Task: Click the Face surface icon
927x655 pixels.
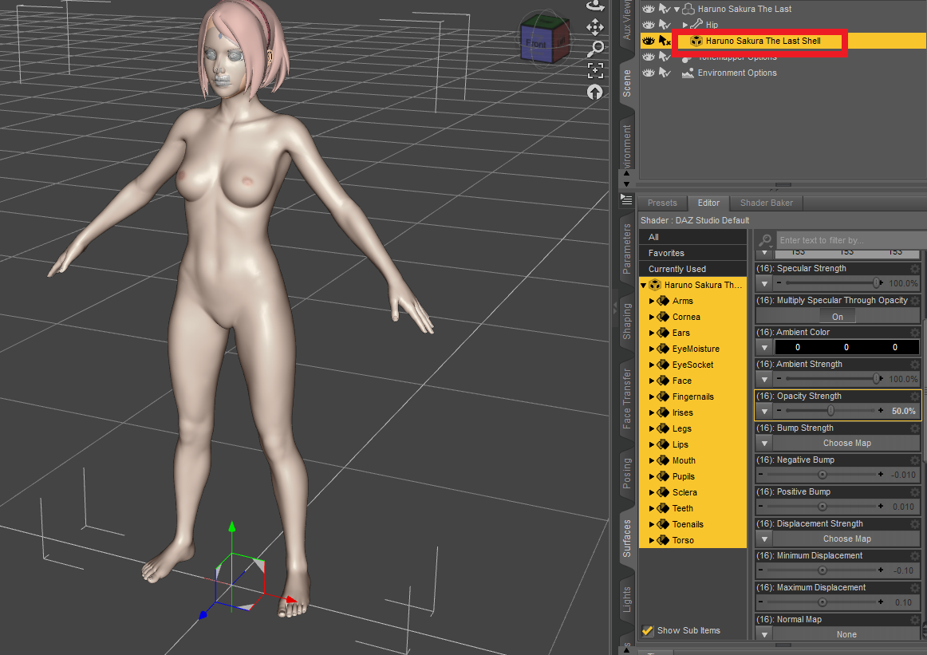Action: click(x=663, y=381)
